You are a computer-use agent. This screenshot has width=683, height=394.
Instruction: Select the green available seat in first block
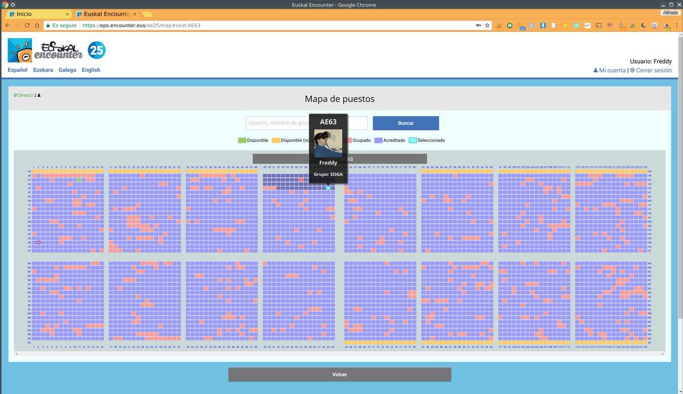80,180
